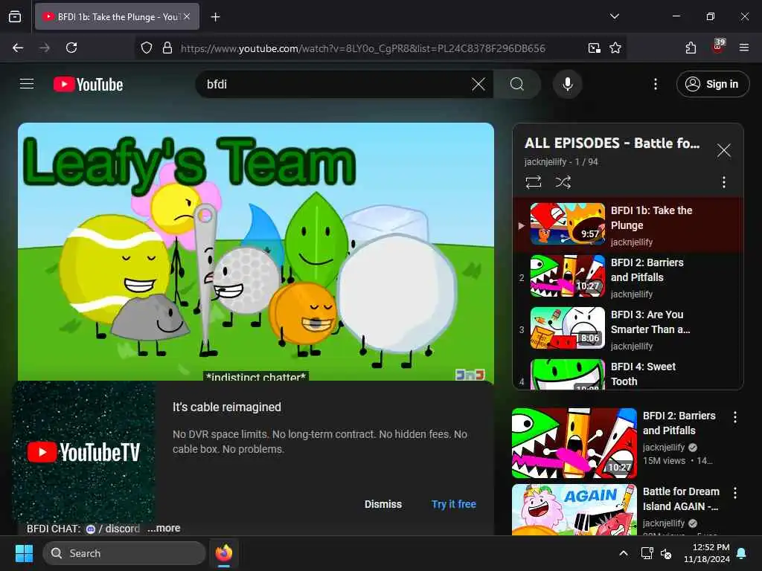Play BFDI 2: Barriers and Pitfalls in playlist
Image resolution: width=762 pixels, height=571 pixels.
(x=628, y=277)
